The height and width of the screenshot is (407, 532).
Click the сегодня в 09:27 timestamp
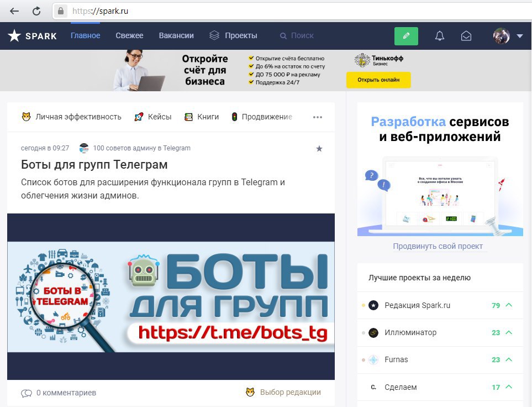coord(45,148)
